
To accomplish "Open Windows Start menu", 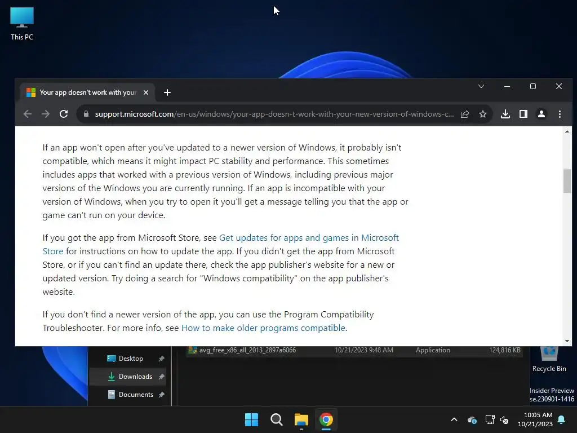I will [252, 419].
